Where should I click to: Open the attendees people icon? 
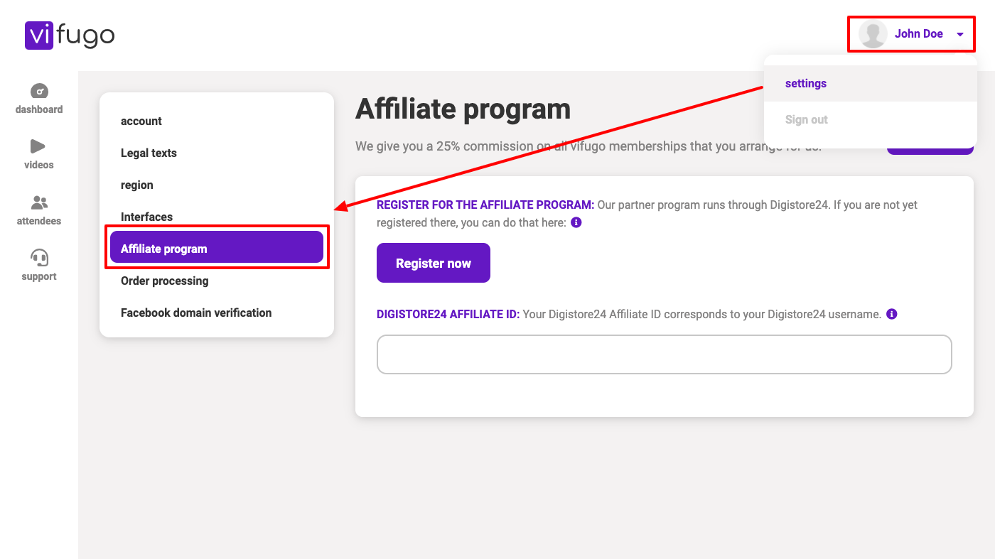39,202
